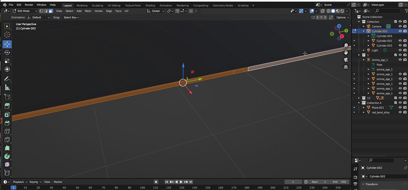Open the Mesh menu
Screen dimensions: 408x190
88,11
